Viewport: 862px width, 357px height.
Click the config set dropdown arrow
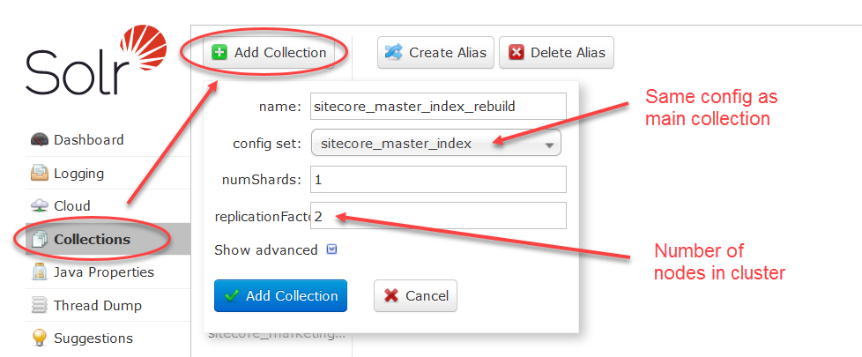pos(548,145)
